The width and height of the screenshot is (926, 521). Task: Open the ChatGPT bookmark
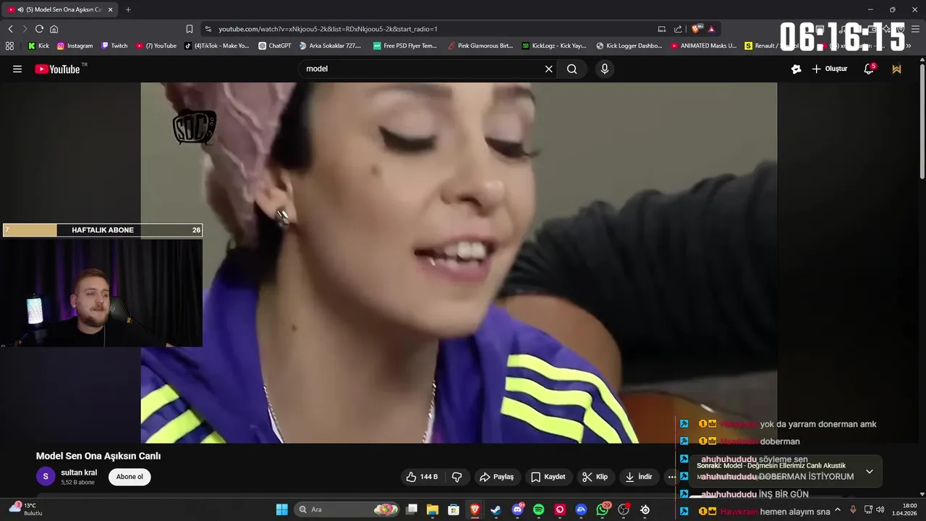(275, 46)
